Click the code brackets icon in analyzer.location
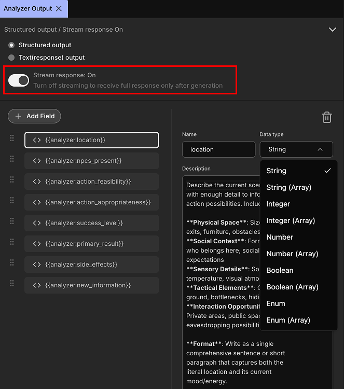The width and height of the screenshot is (344, 389). click(x=37, y=140)
